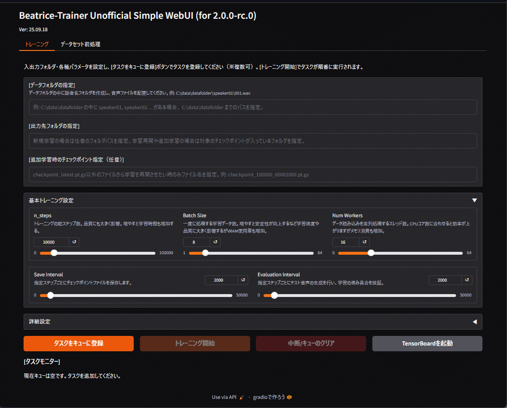Click the Batch Size label text
Viewport: 507px width, 408px height.
195,215
